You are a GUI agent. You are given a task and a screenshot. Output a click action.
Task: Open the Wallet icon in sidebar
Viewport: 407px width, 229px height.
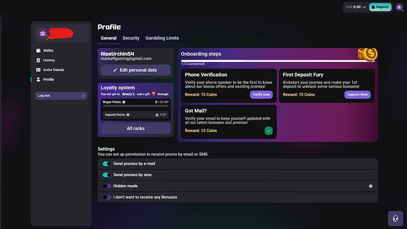38,50
